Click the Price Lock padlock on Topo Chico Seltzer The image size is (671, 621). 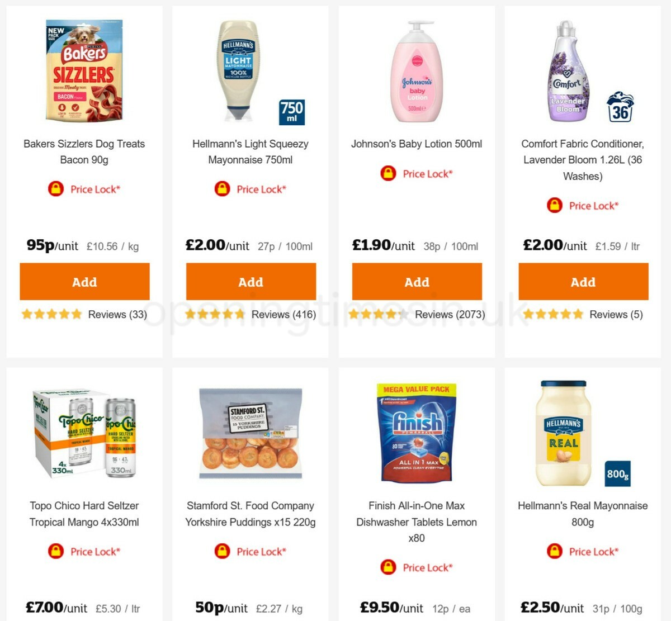[56, 551]
